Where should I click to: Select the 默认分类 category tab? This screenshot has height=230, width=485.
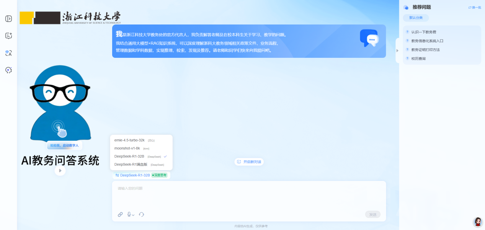point(416,18)
